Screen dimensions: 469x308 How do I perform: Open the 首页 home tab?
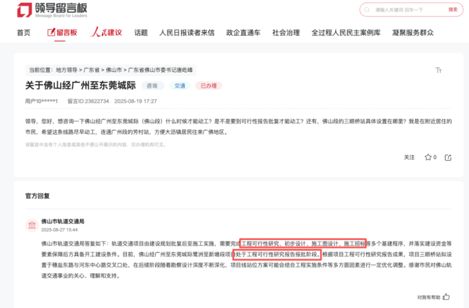(23, 32)
